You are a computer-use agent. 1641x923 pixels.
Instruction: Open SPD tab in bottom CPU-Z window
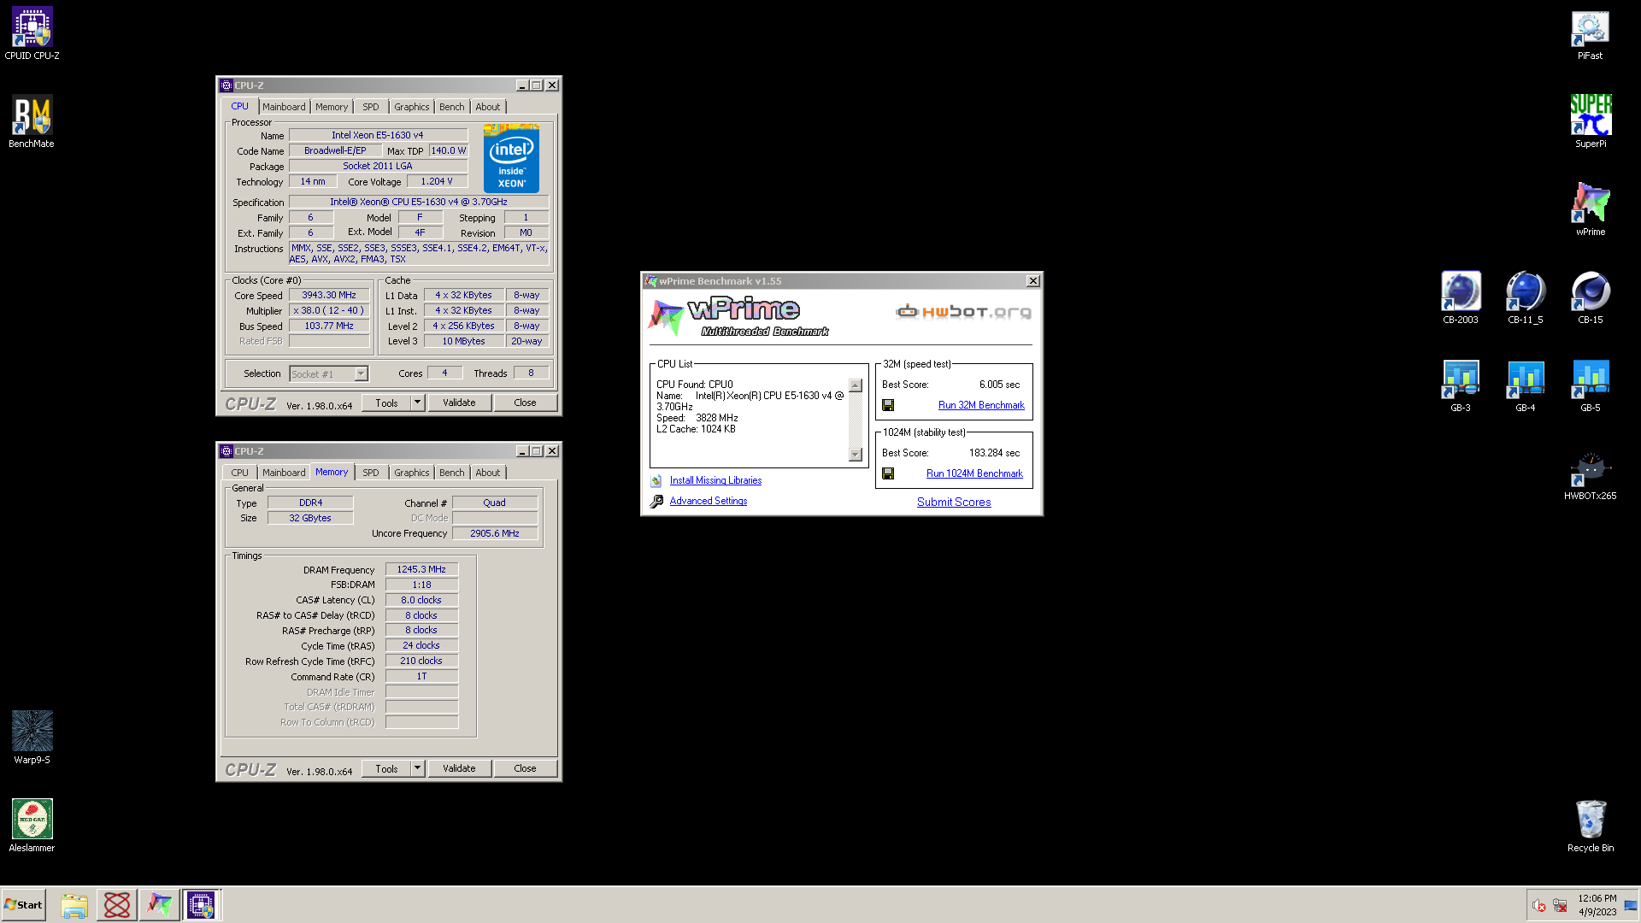coord(370,473)
